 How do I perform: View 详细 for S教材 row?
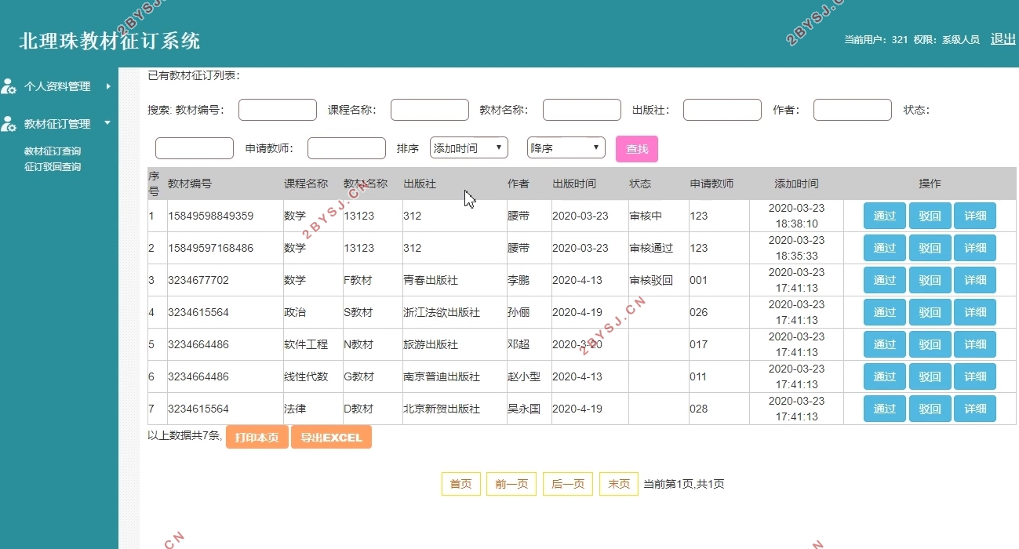[x=975, y=312]
